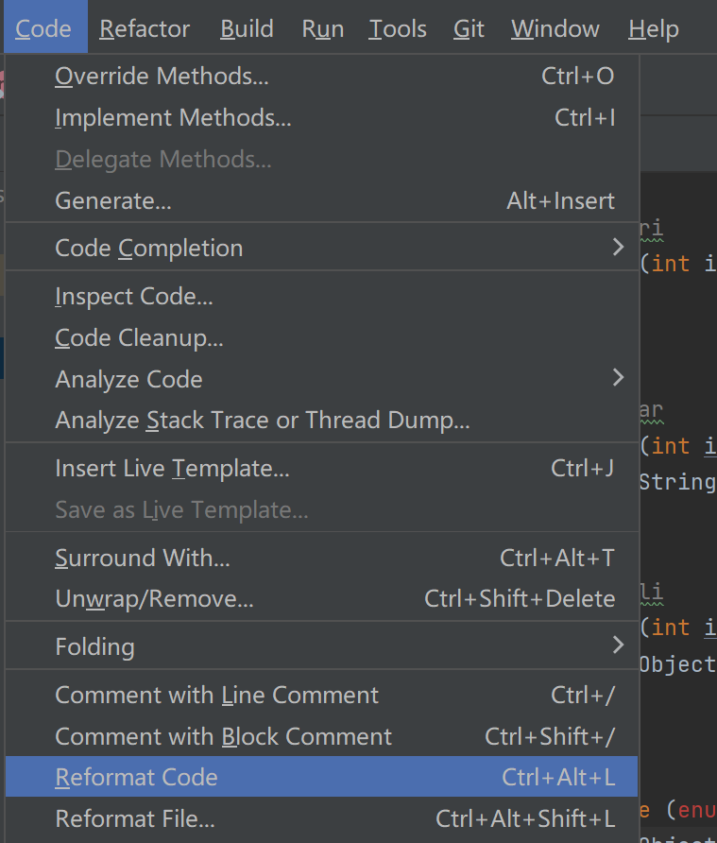Open the Help menu
The width and height of the screenshot is (717, 843).
[x=654, y=29]
